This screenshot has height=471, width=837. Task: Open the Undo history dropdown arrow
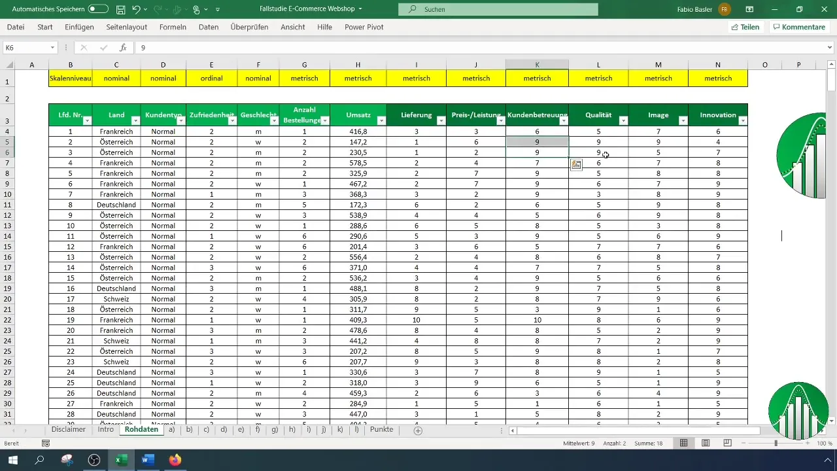coord(146,10)
